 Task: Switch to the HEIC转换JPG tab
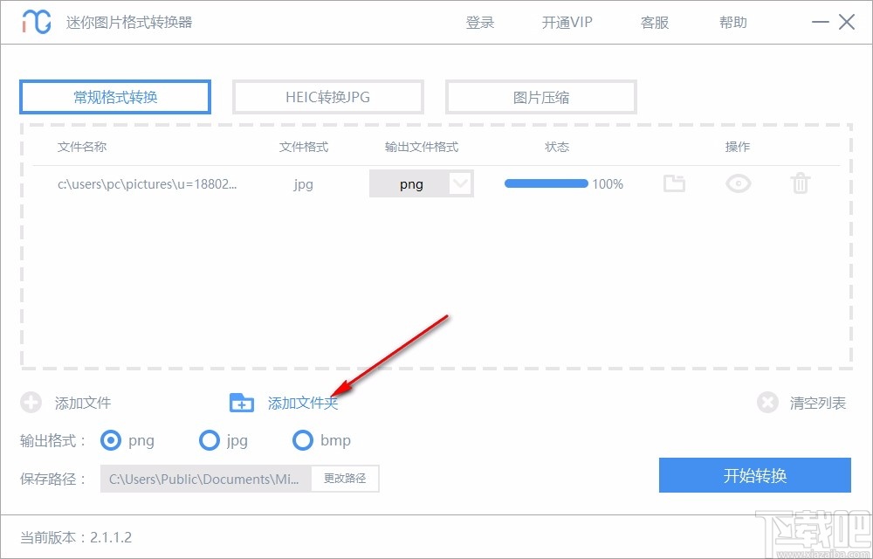coord(327,96)
